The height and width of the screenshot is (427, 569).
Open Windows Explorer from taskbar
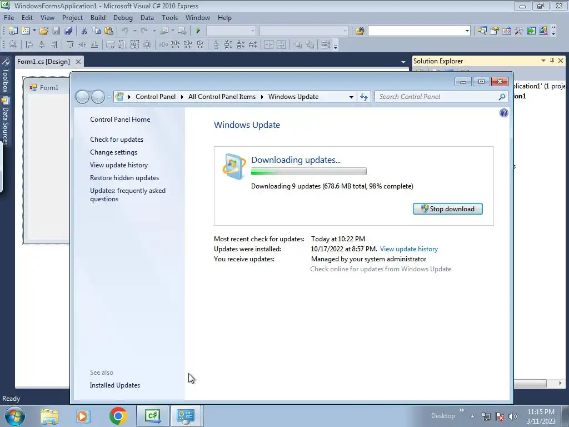point(49,416)
